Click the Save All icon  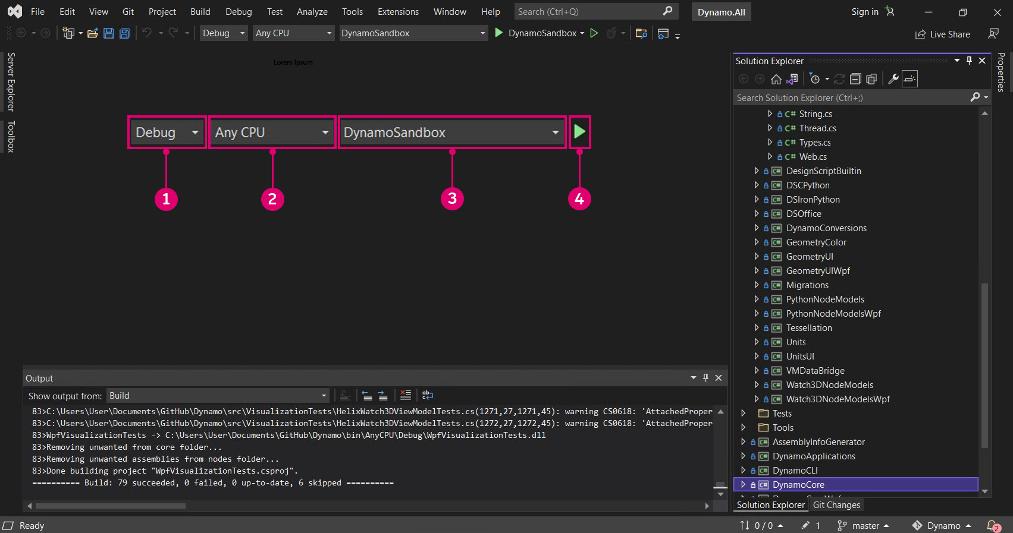point(125,33)
